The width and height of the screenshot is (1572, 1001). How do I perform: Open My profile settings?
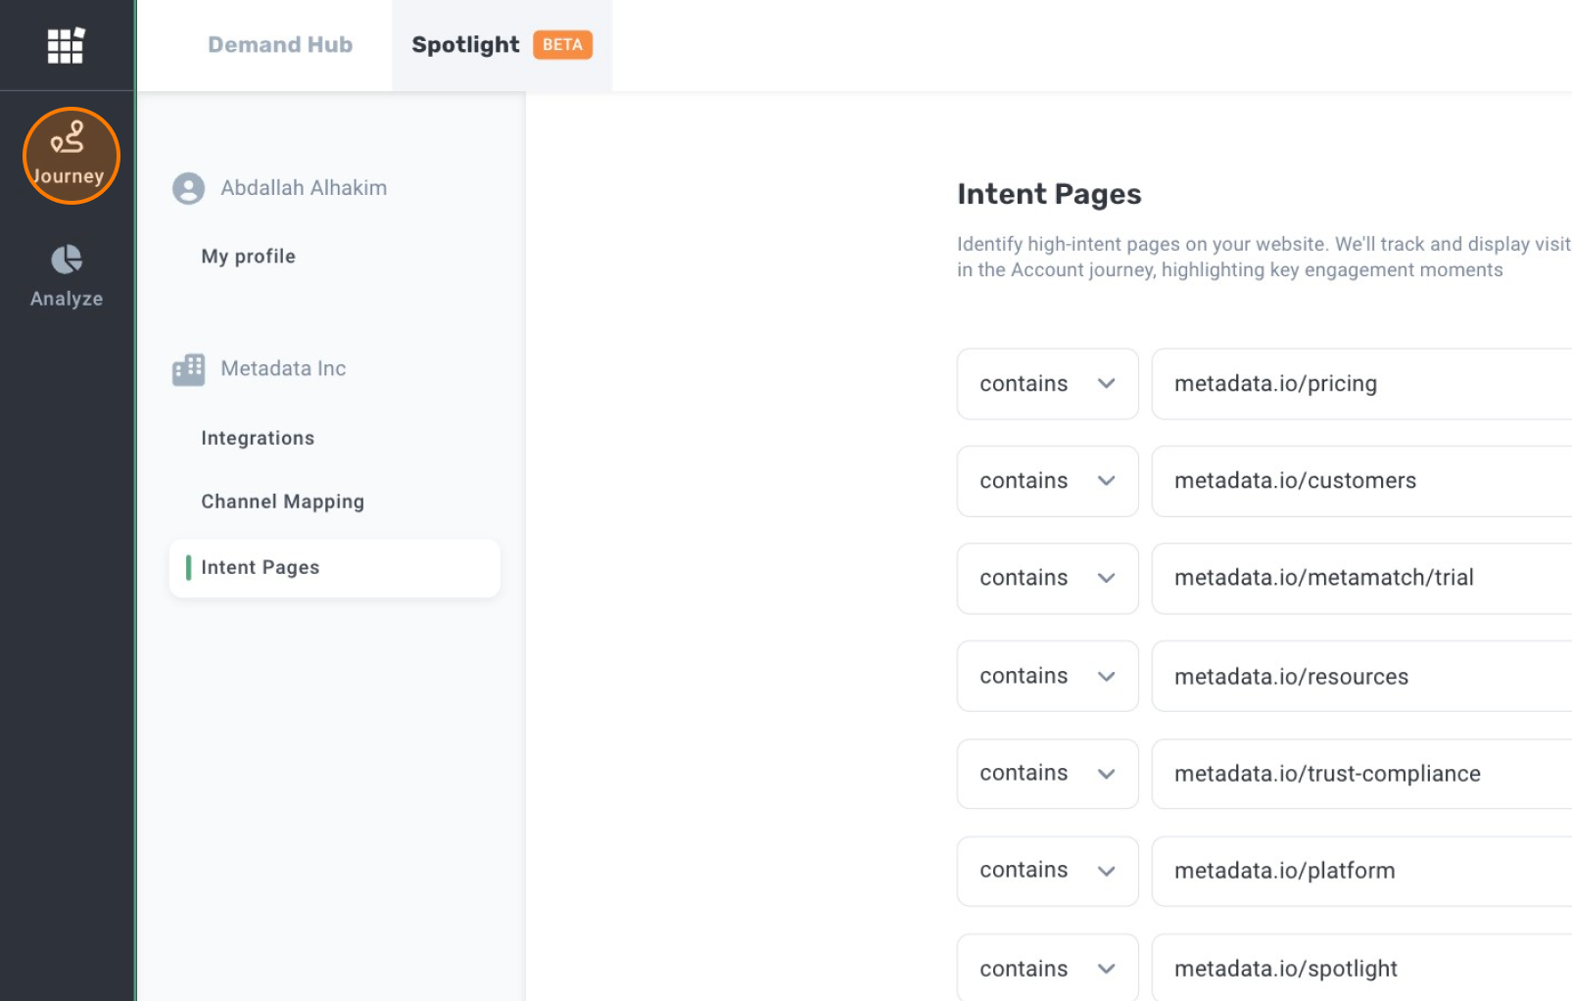(x=248, y=257)
